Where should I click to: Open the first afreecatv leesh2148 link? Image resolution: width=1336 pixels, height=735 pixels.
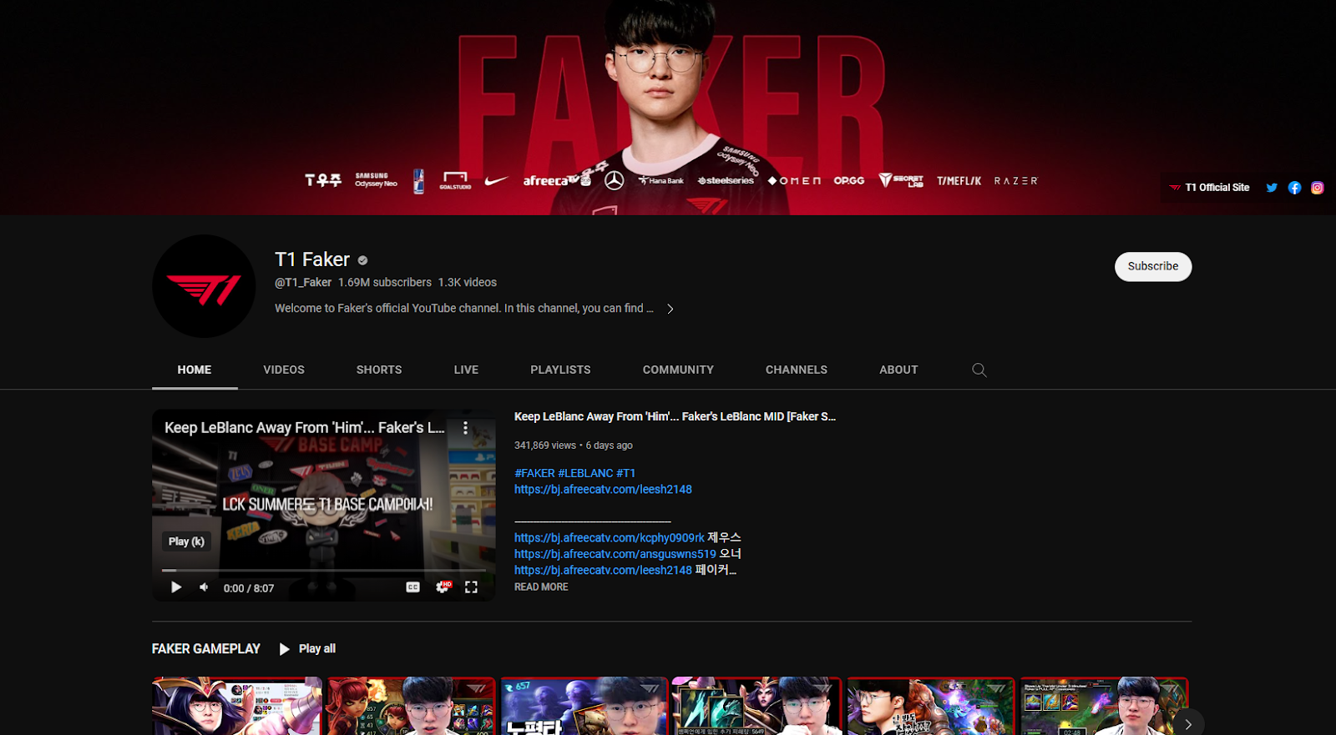[603, 490]
